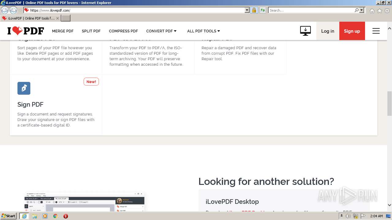Viewport: 392px width, 220px height.
Task: Open MERGE PDF menu link
Action: click(x=63, y=31)
